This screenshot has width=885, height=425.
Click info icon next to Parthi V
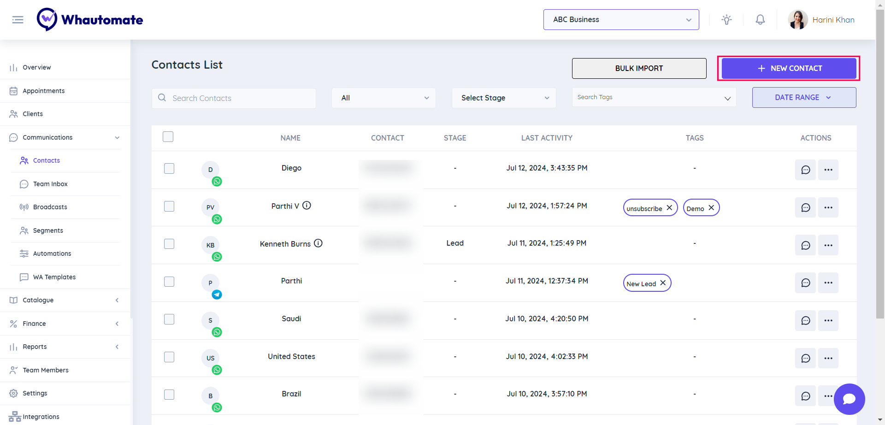coord(307,206)
